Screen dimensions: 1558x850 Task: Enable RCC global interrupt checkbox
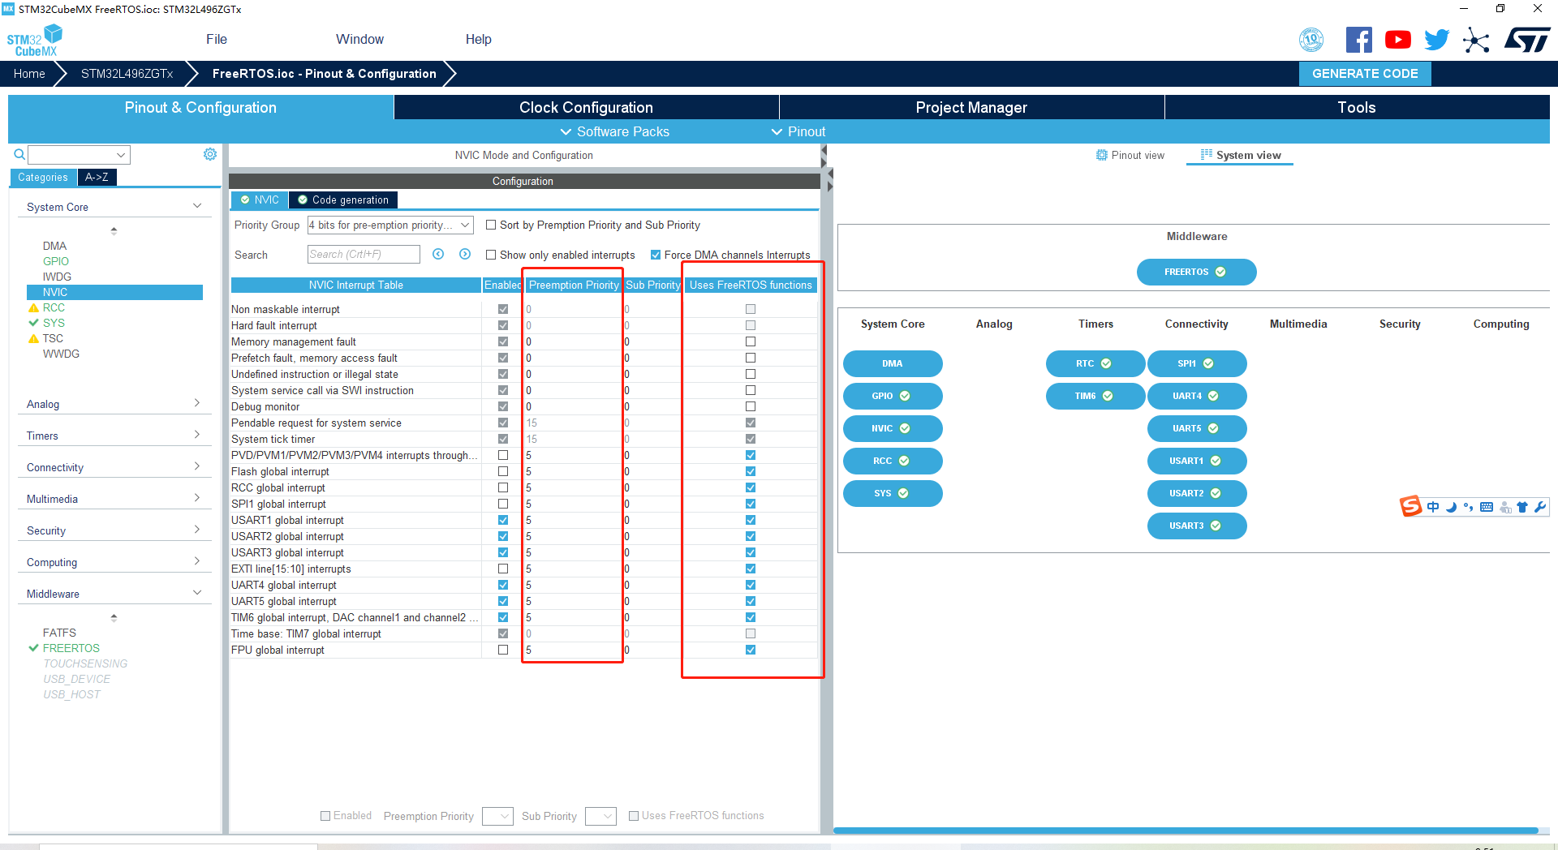pos(503,487)
